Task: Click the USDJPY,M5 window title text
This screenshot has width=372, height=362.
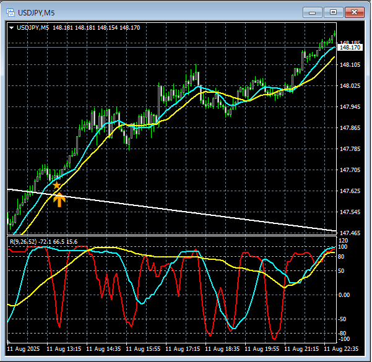Action: [x=37, y=13]
